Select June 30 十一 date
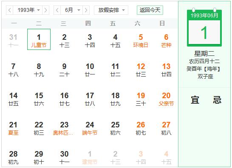 (64, 157)
